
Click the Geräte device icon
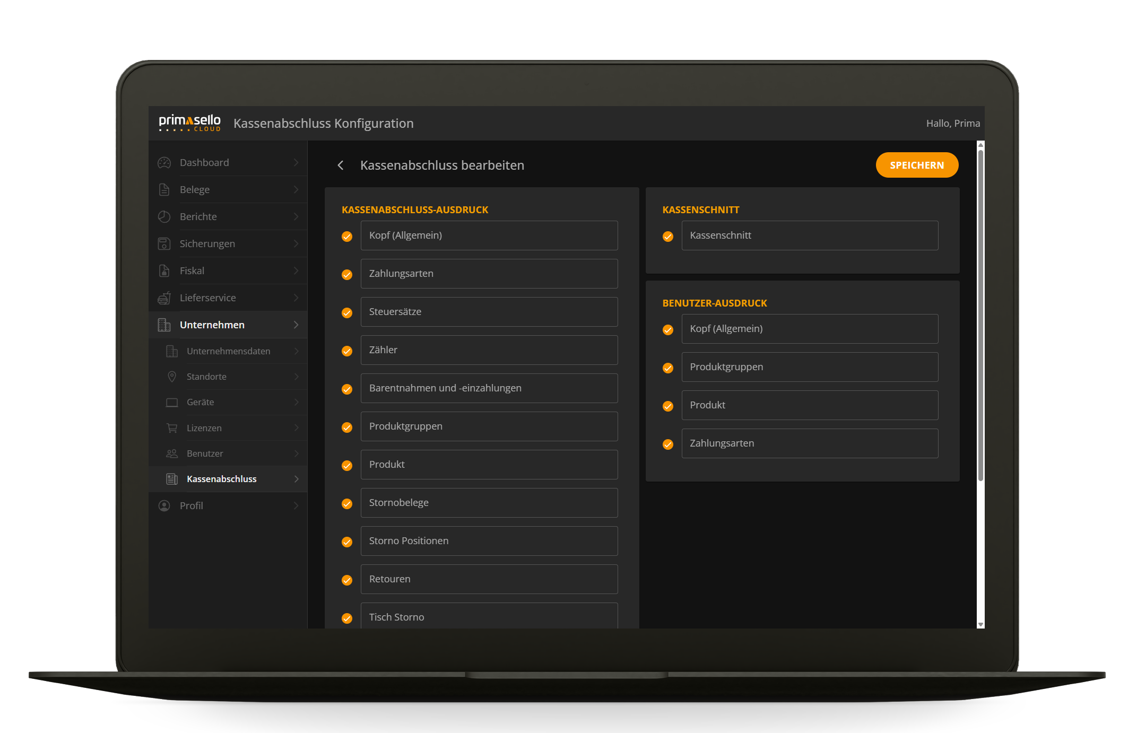(171, 402)
